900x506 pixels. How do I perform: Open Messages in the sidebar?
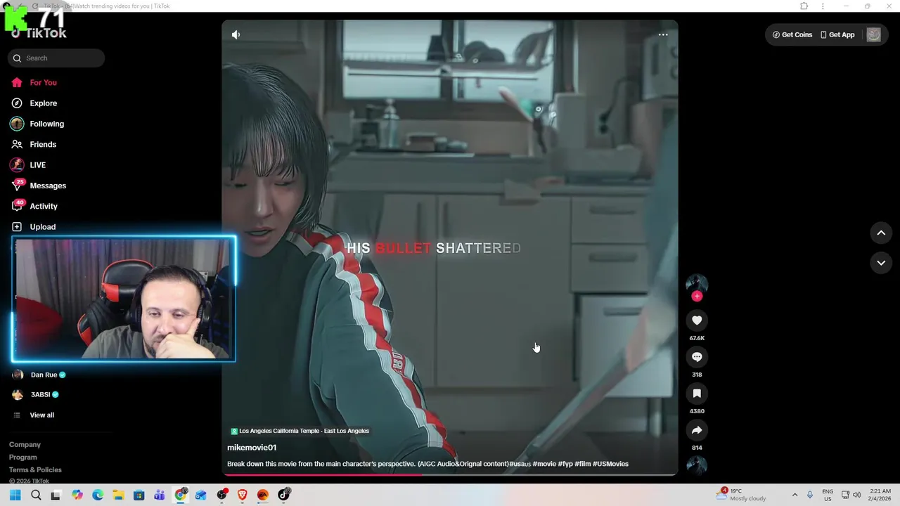39,186
